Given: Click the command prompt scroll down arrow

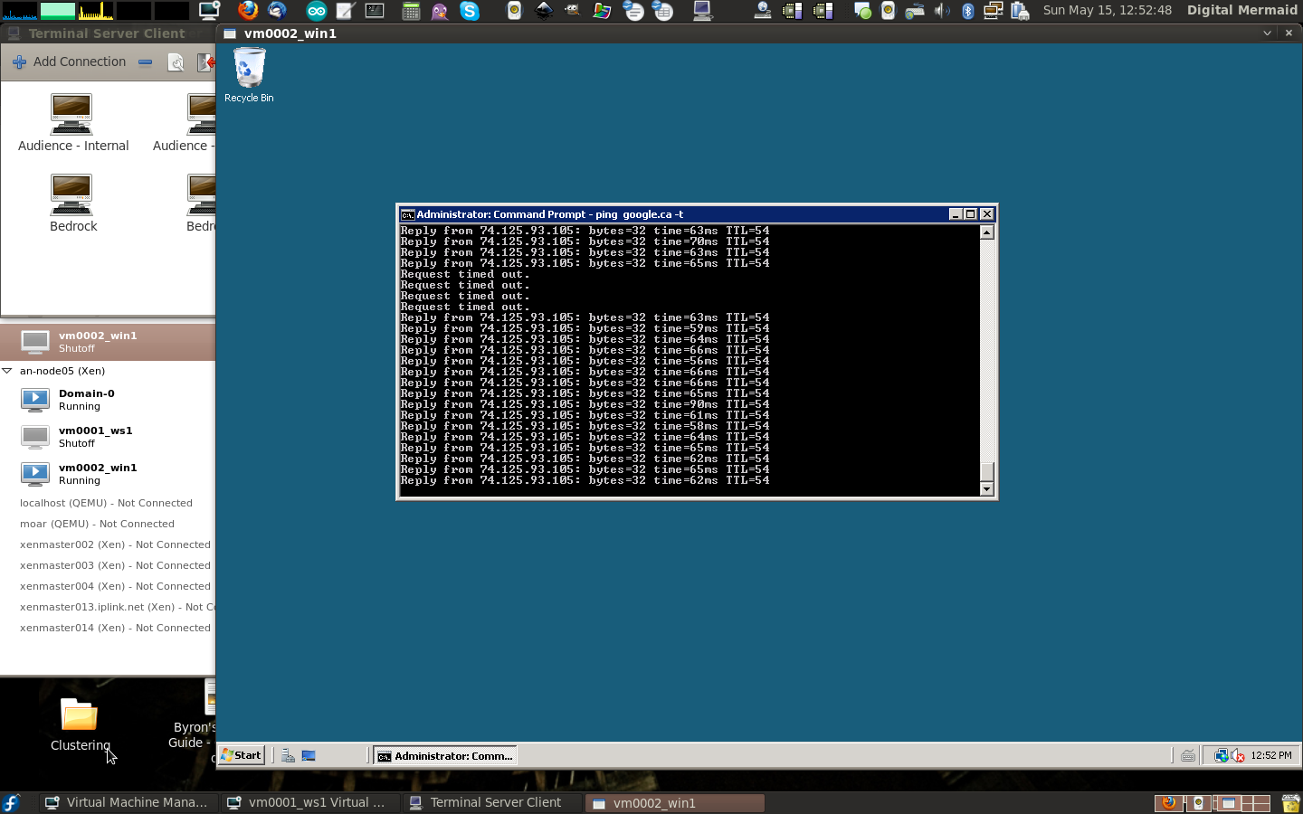Looking at the screenshot, I should pos(987,489).
